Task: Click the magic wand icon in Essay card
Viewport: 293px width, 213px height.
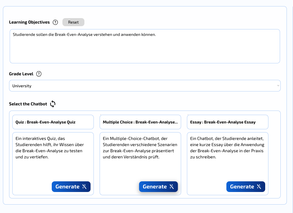Action: [x=259, y=186]
